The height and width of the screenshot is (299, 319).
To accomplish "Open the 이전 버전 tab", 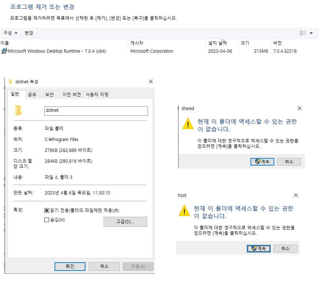I will pyautogui.click(x=71, y=94).
